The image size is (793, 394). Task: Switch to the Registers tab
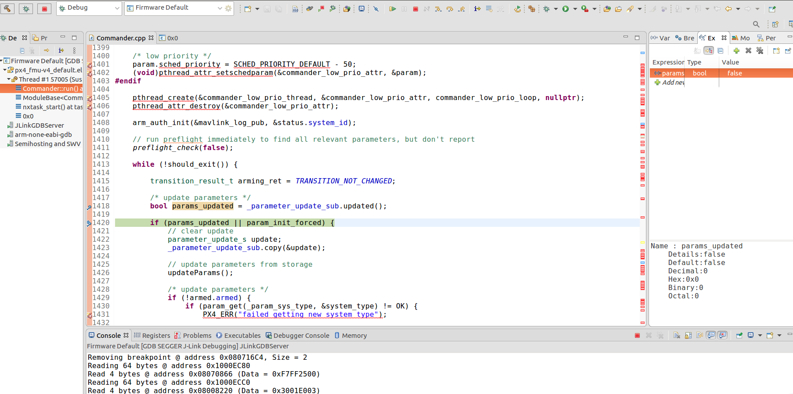152,336
